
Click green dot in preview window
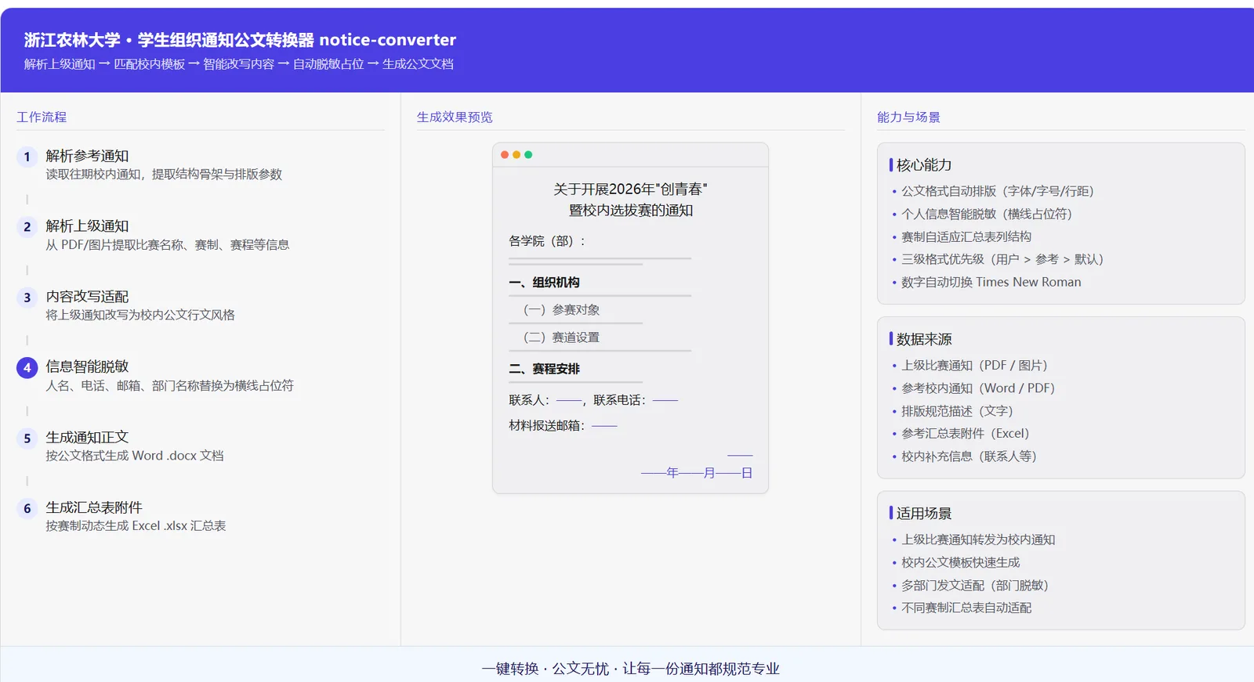point(528,155)
